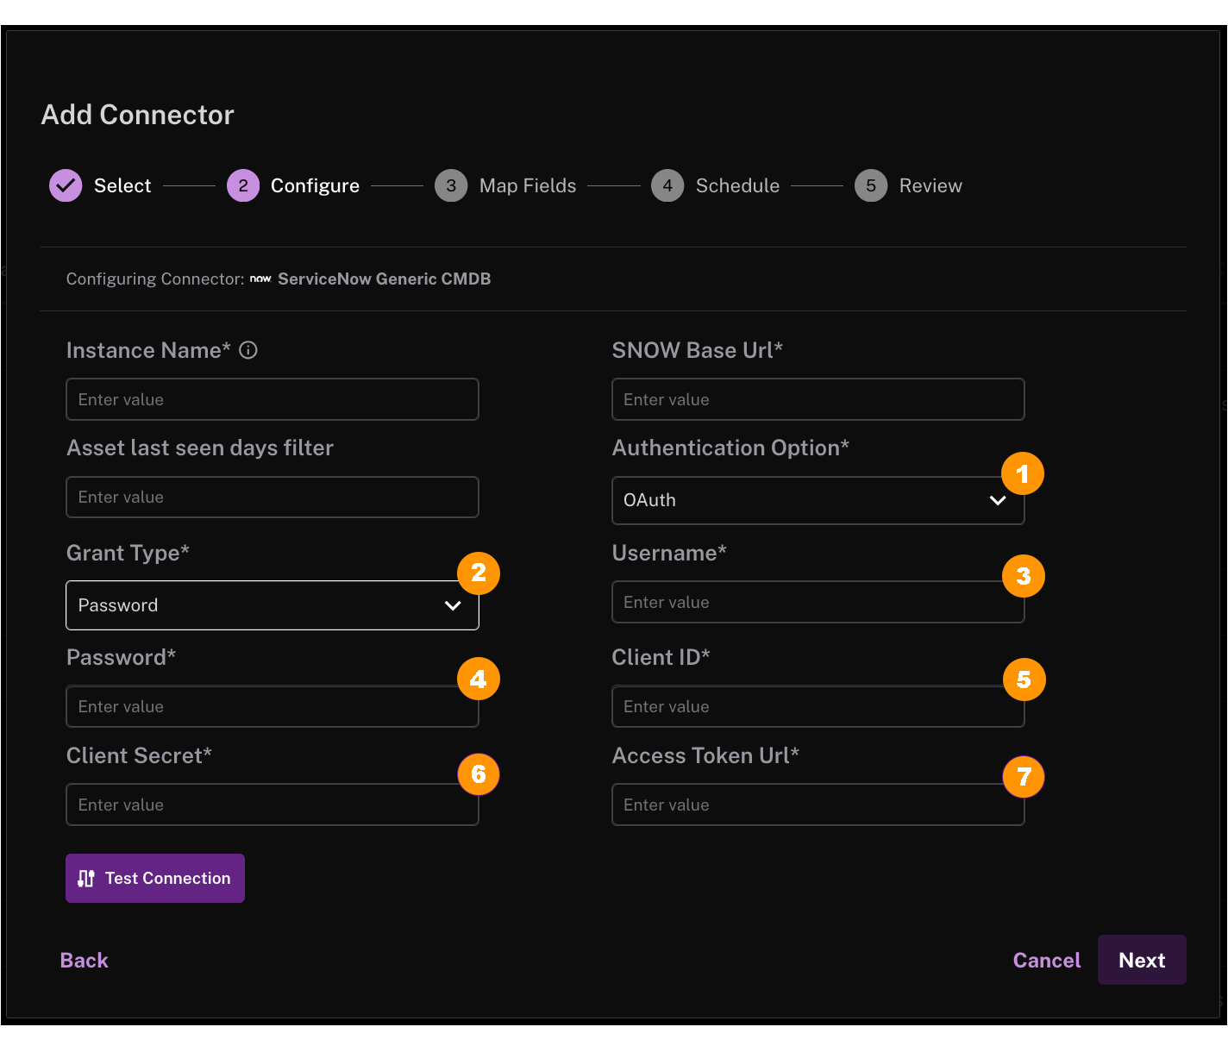Click the Grant Type* field label
This screenshot has width=1228, height=1052.
click(x=128, y=553)
